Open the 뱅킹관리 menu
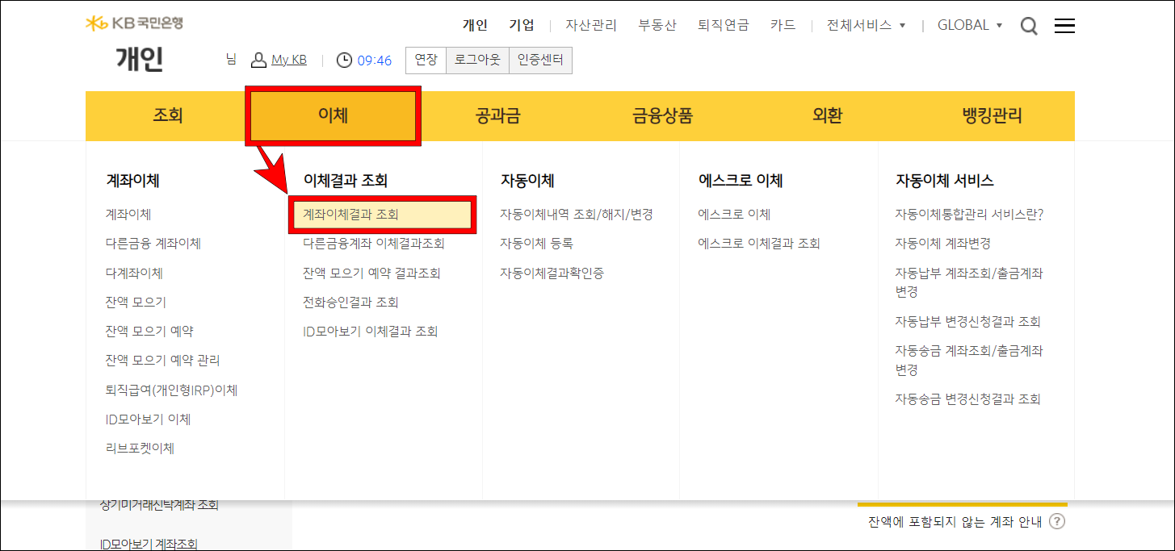Screen dimensions: 1175x551 991,115
